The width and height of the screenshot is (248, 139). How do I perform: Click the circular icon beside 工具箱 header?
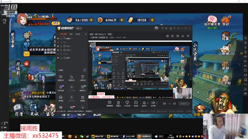pos(85,70)
